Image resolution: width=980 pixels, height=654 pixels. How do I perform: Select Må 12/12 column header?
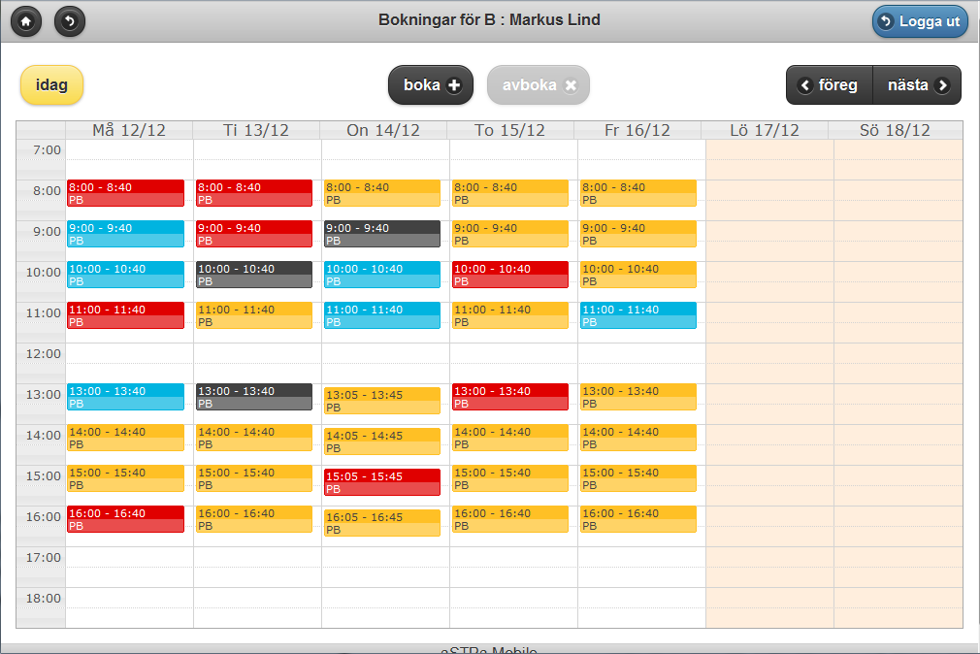tap(129, 130)
